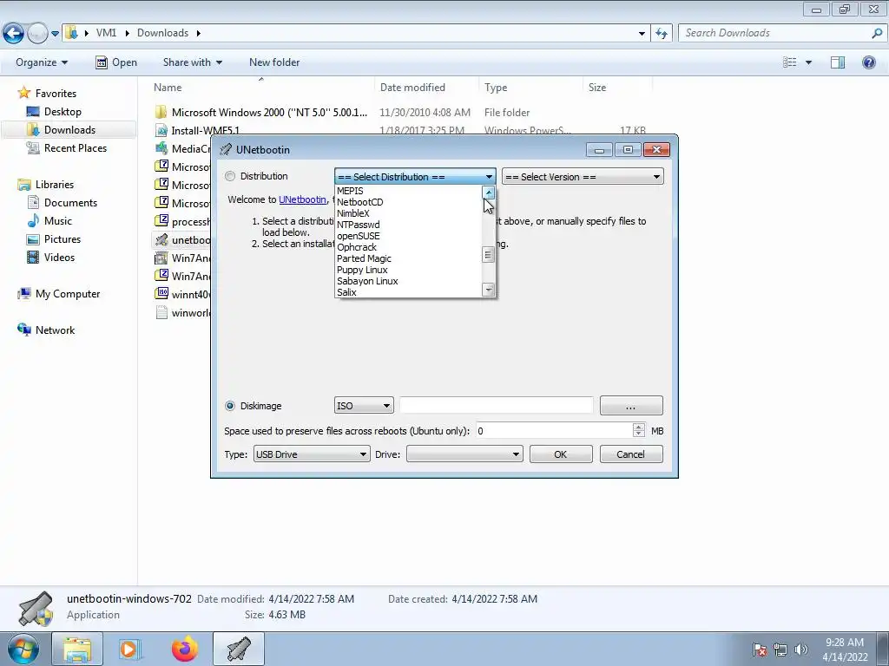This screenshot has width=889, height=666.
Task: Select the Distribution radio button
Action: click(230, 176)
